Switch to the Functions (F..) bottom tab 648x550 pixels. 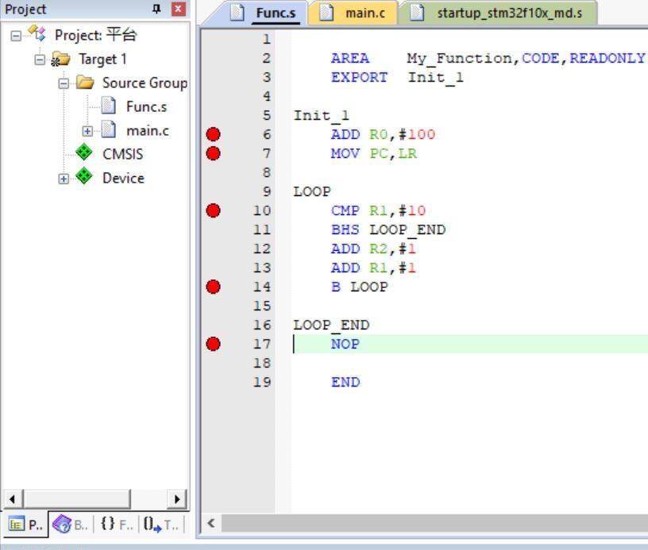(x=118, y=525)
